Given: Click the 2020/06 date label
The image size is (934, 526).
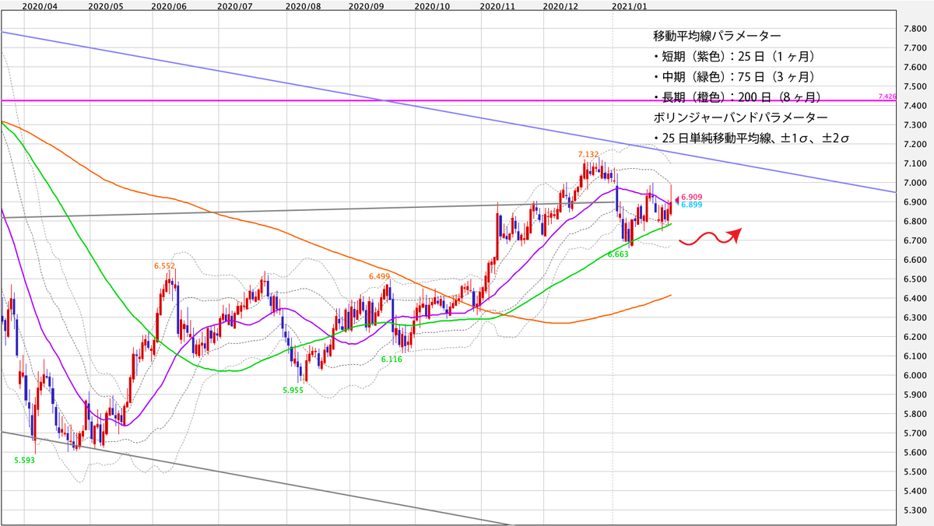Looking at the screenshot, I should (170, 5).
